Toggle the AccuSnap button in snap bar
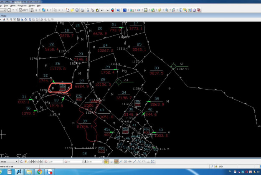The width and height of the screenshot is (261, 175). pyautogui.click(x=106, y=161)
